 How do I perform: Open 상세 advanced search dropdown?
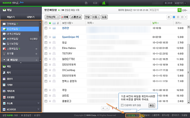click(184, 10)
